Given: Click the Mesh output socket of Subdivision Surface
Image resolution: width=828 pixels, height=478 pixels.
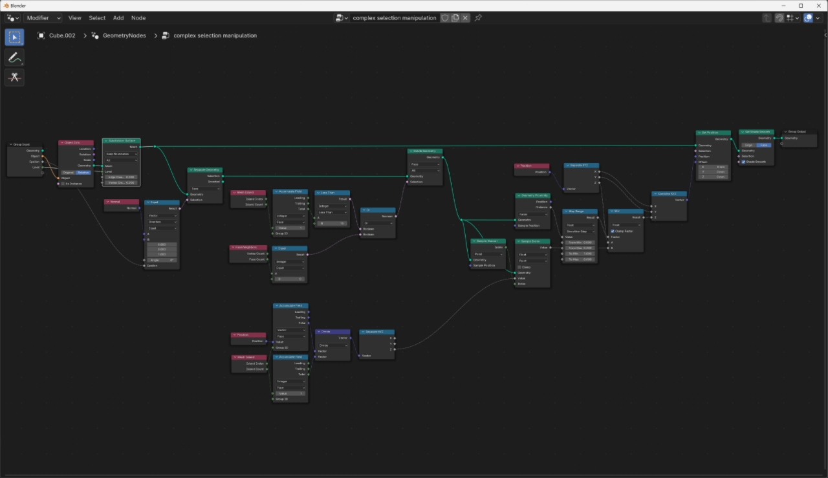Looking at the screenshot, I should click(x=140, y=147).
